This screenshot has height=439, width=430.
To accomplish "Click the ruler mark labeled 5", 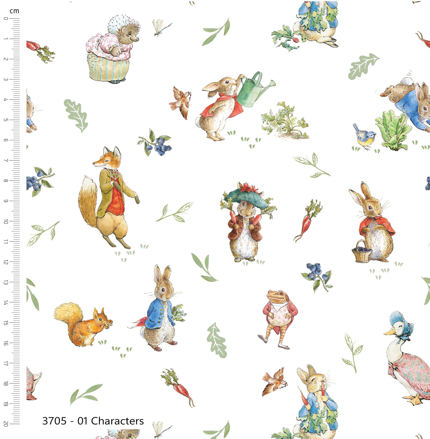I will 6,120.
